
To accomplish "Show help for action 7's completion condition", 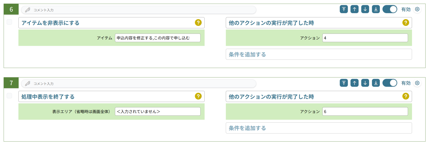I will click(x=406, y=96).
